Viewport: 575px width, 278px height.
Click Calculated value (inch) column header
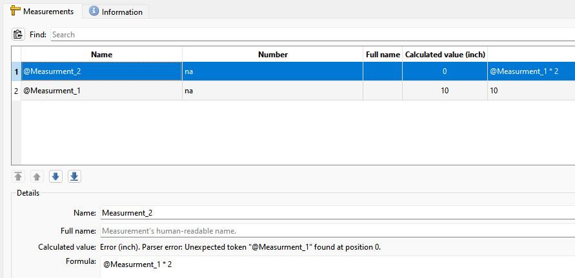[445, 55]
